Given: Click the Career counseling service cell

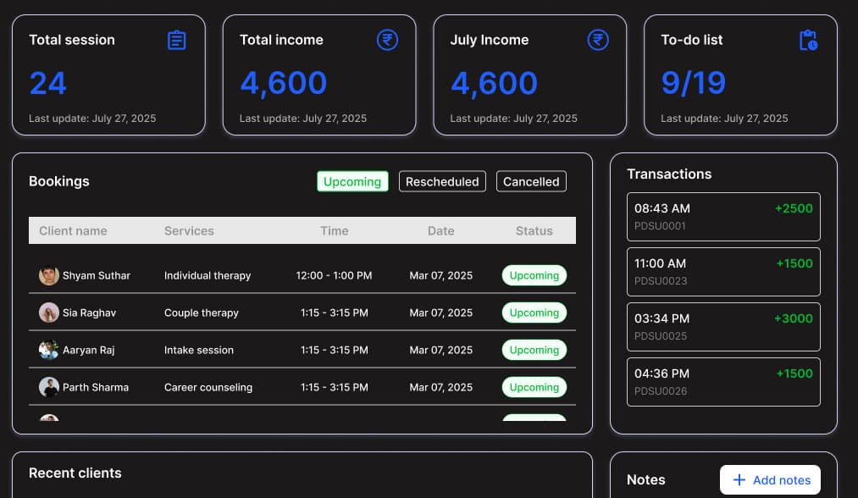Looking at the screenshot, I should pos(208,387).
